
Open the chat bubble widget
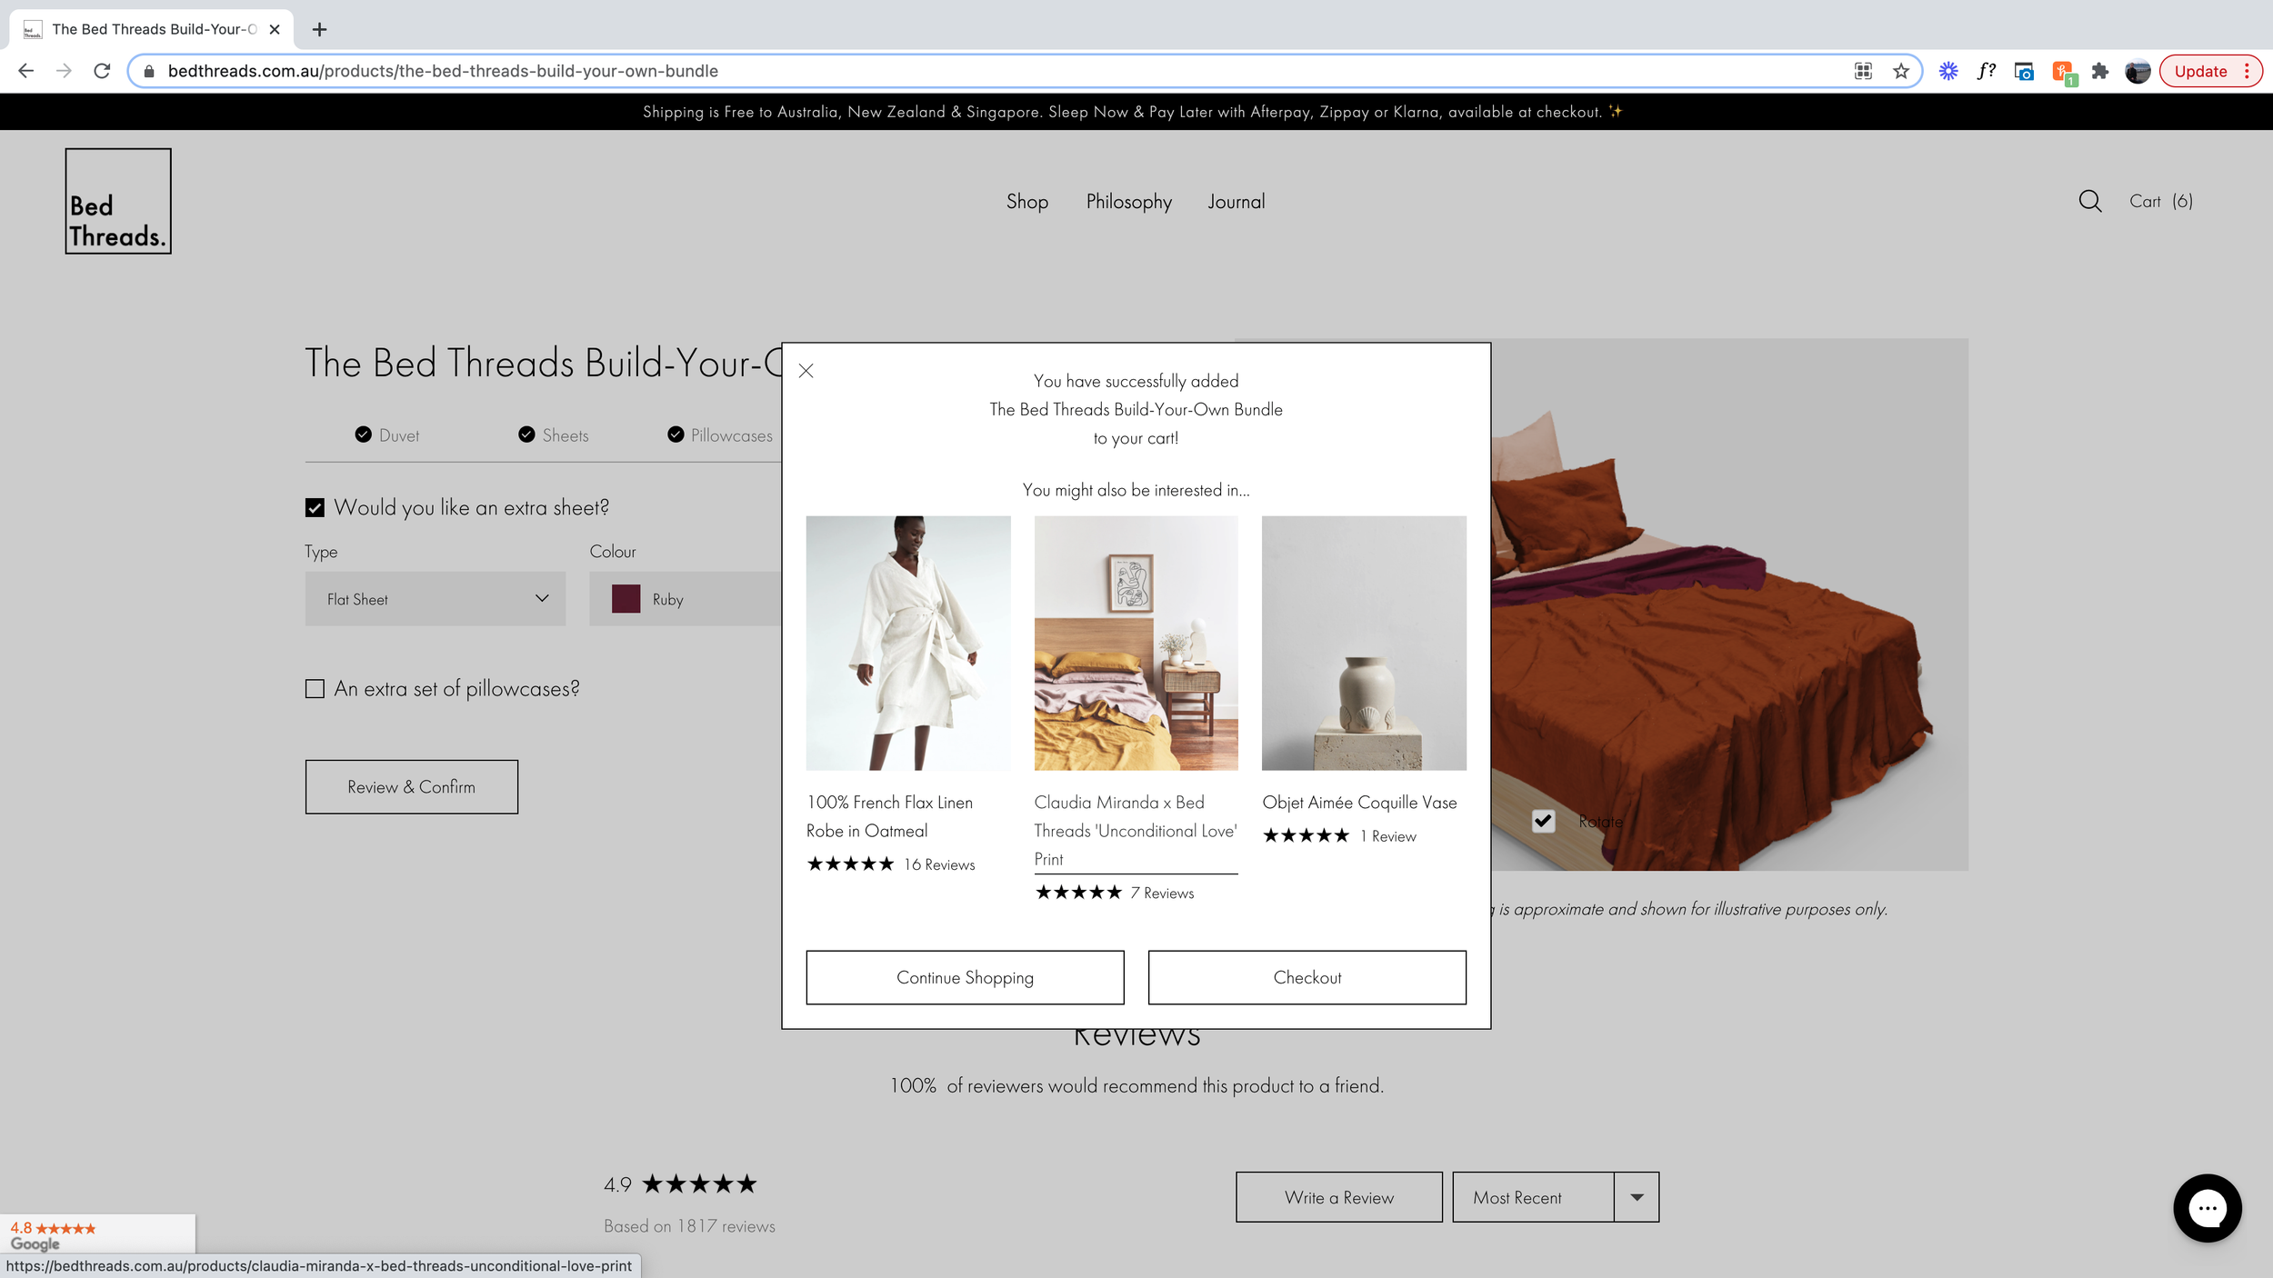[2207, 1208]
